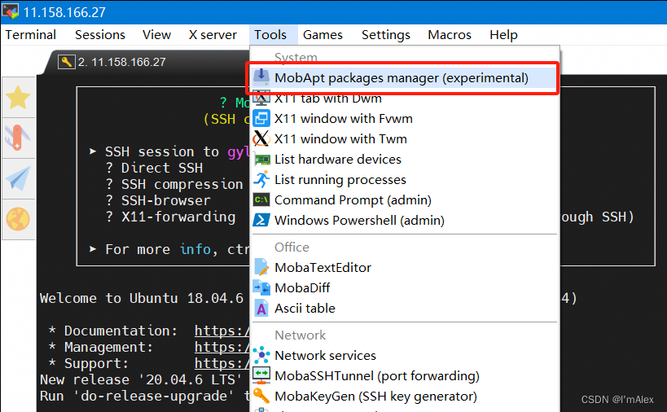Click the Ascii table letter A icon
667x412 pixels.
tap(261, 308)
